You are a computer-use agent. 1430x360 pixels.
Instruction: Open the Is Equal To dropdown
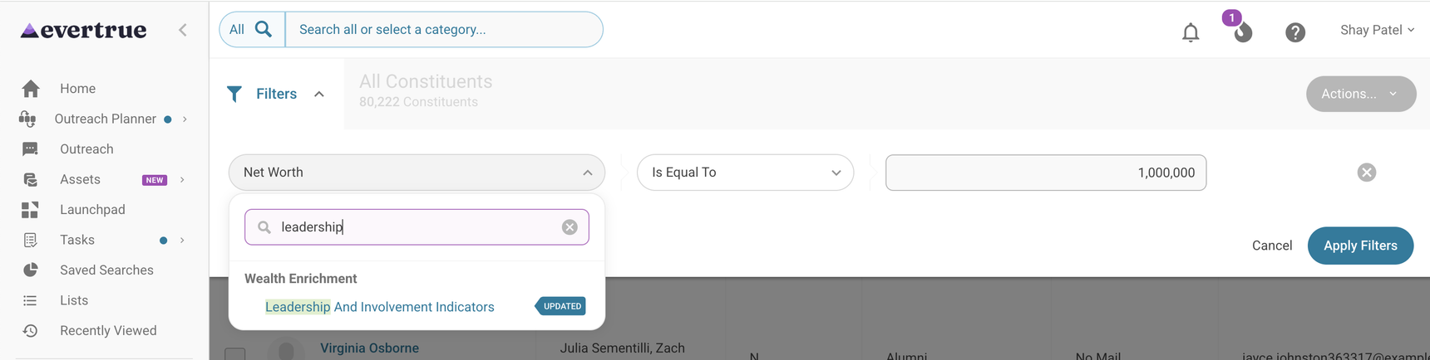(x=745, y=173)
